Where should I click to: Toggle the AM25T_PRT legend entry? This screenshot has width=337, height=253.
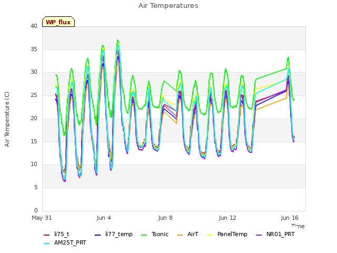(65, 242)
